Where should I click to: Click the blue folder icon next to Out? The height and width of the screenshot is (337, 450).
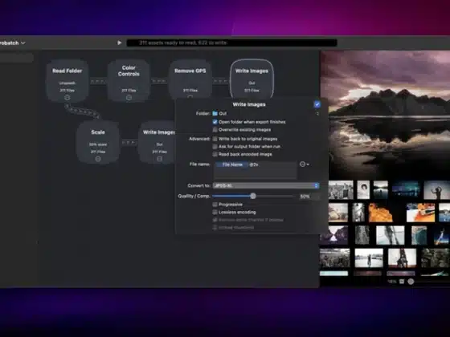215,113
